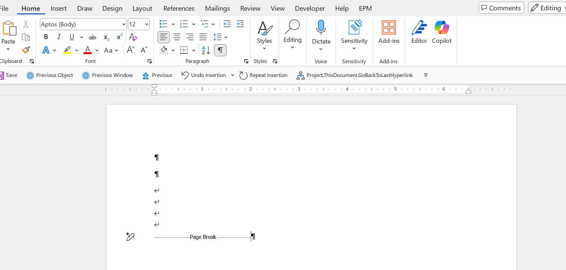Image resolution: width=566 pixels, height=270 pixels.
Task: Toggle Italic formatting
Action: (x=59, y=37)
